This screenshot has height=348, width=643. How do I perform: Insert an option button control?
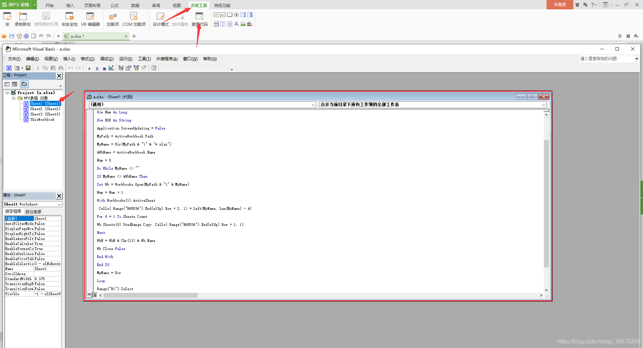coord(236,15)
